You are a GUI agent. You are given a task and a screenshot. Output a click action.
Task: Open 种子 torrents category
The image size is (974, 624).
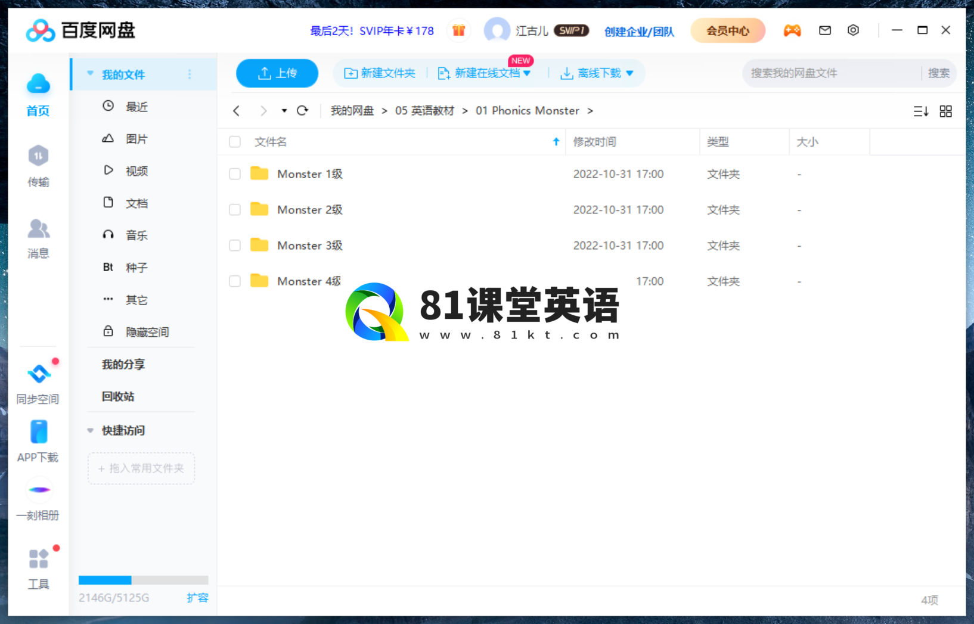(x=137, y=268)
